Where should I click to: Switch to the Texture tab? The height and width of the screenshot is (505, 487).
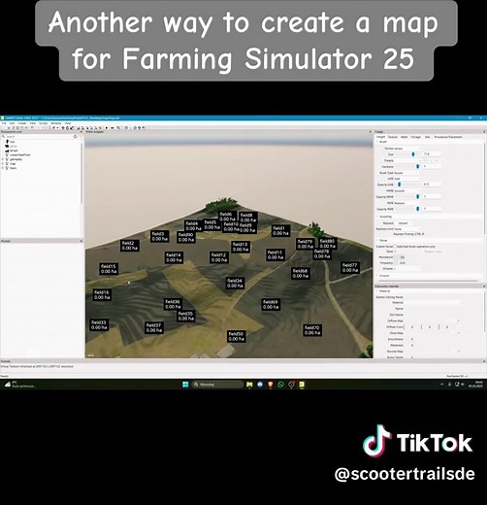click(x=392, y=137)
